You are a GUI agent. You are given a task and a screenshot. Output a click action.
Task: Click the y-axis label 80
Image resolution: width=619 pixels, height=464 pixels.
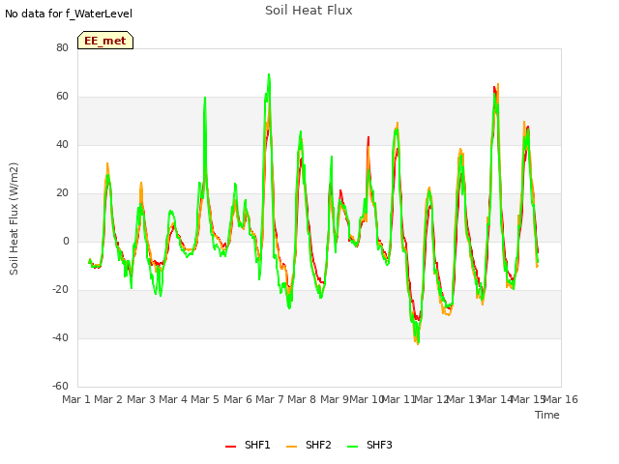[x=62, y=47]
